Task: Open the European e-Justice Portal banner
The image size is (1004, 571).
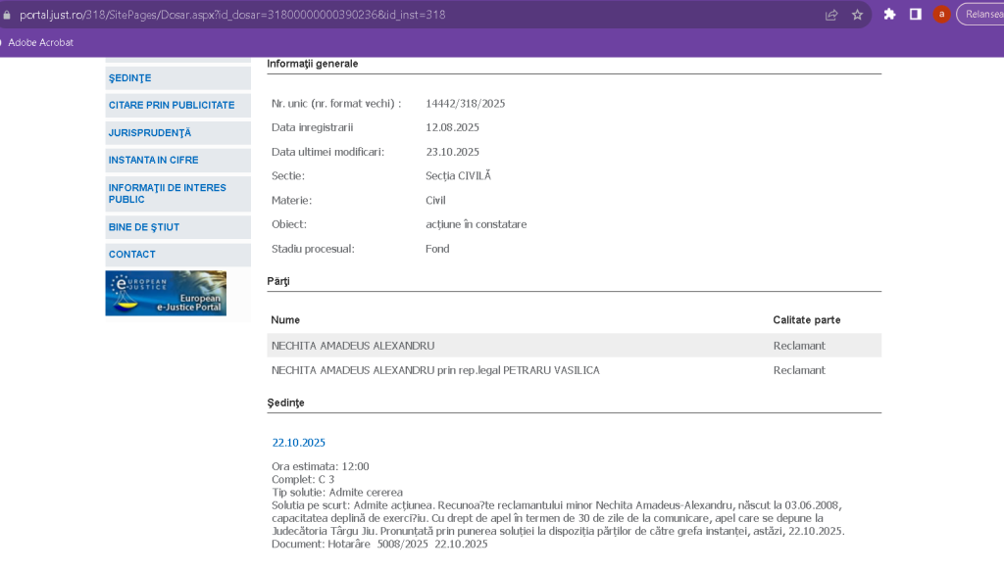Action: [x=166, y=293]
